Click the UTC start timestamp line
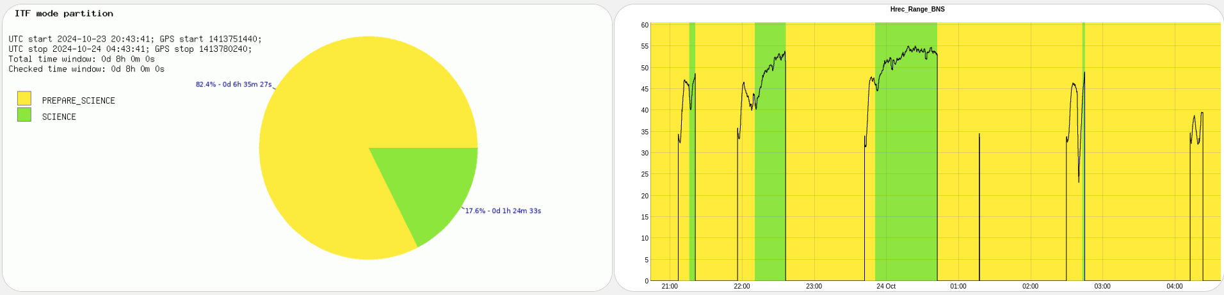 coord(135,39)
